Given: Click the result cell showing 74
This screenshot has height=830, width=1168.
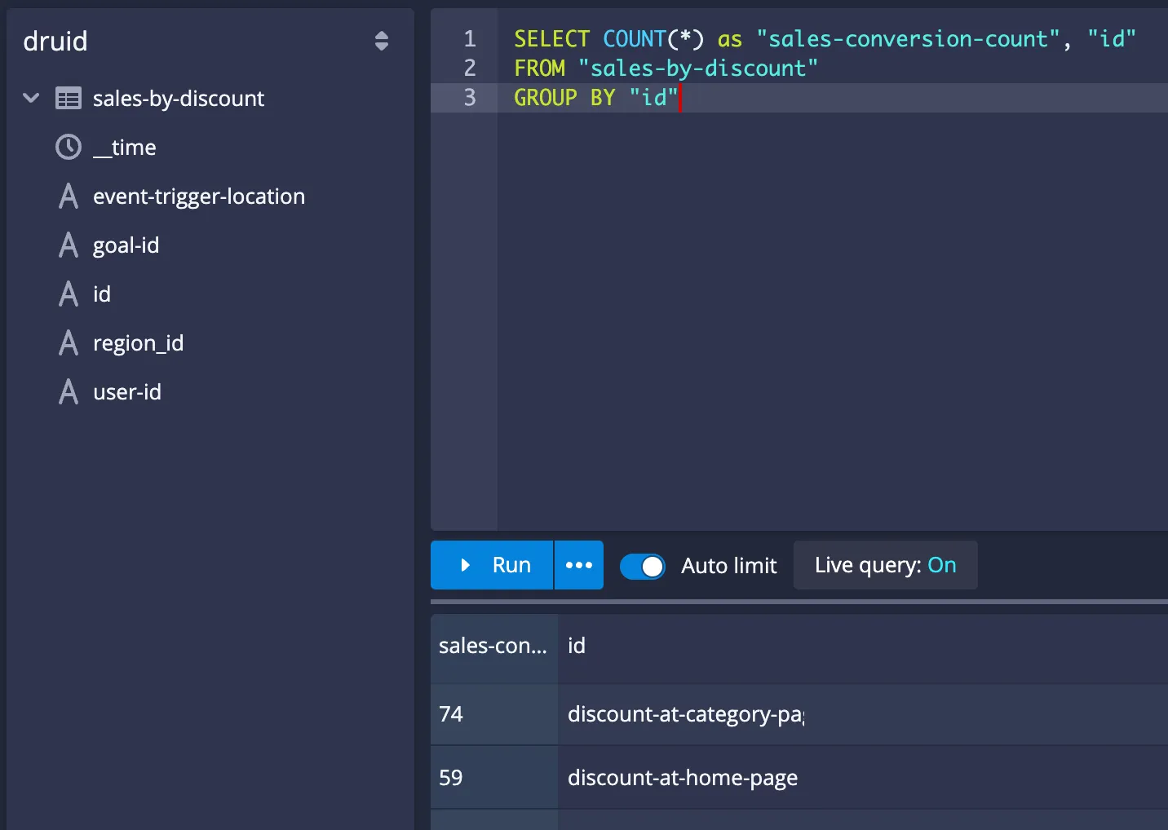Looking at the screenshot, I should [494, 714].
